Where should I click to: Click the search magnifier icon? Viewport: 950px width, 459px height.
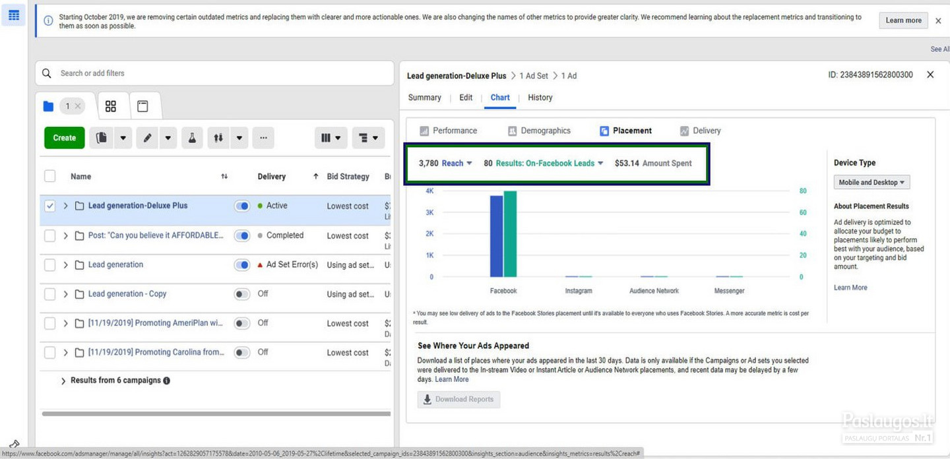point(47,73)
